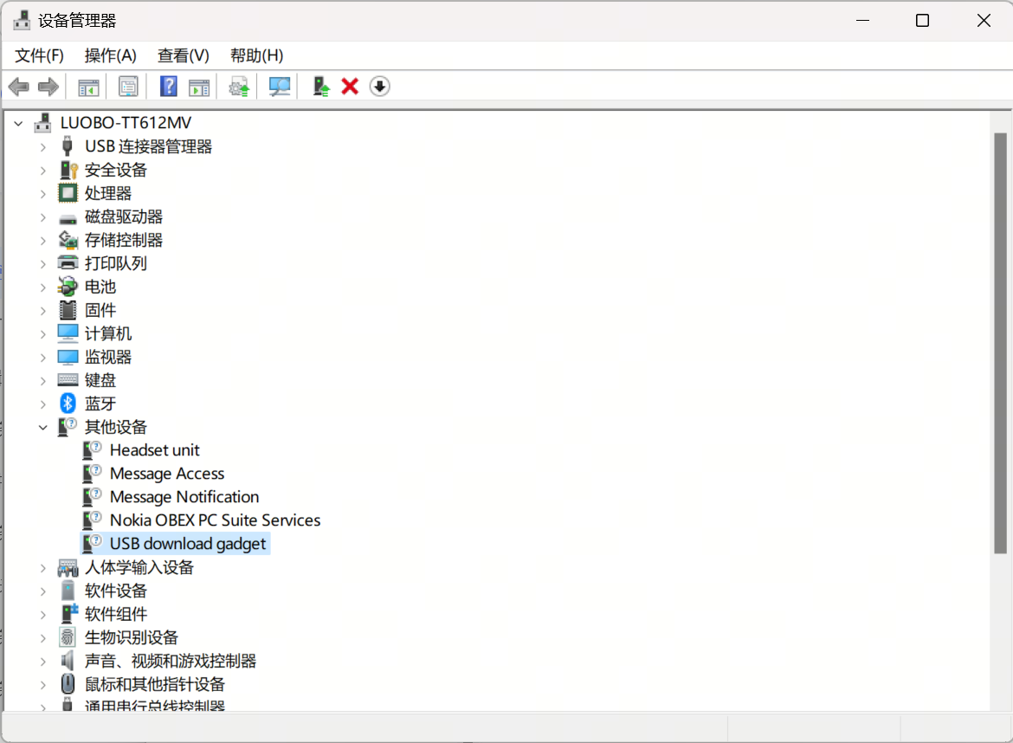Expand the 计算机 category
Screen dimensions: 1013x743
tap(43, 334)
